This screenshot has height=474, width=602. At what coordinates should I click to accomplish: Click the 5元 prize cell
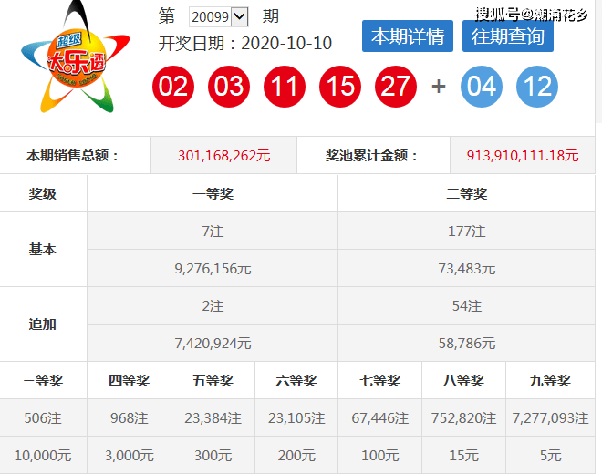(550, 456)
